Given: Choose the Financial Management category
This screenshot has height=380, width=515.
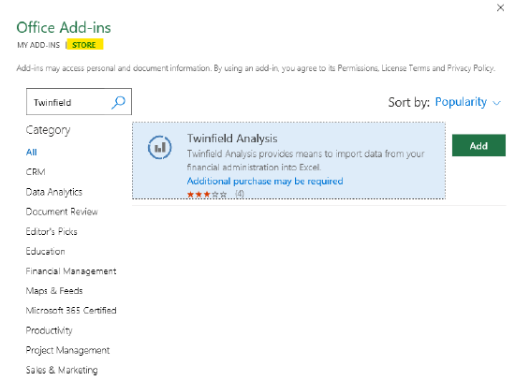Looking at the screenshot, I should 71,270.
